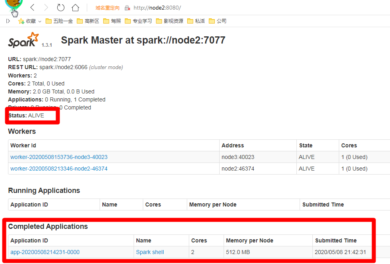Open worker-20200508153736-node3-40023 link
This screenshot has height=264, width=390.
(59, 157)
